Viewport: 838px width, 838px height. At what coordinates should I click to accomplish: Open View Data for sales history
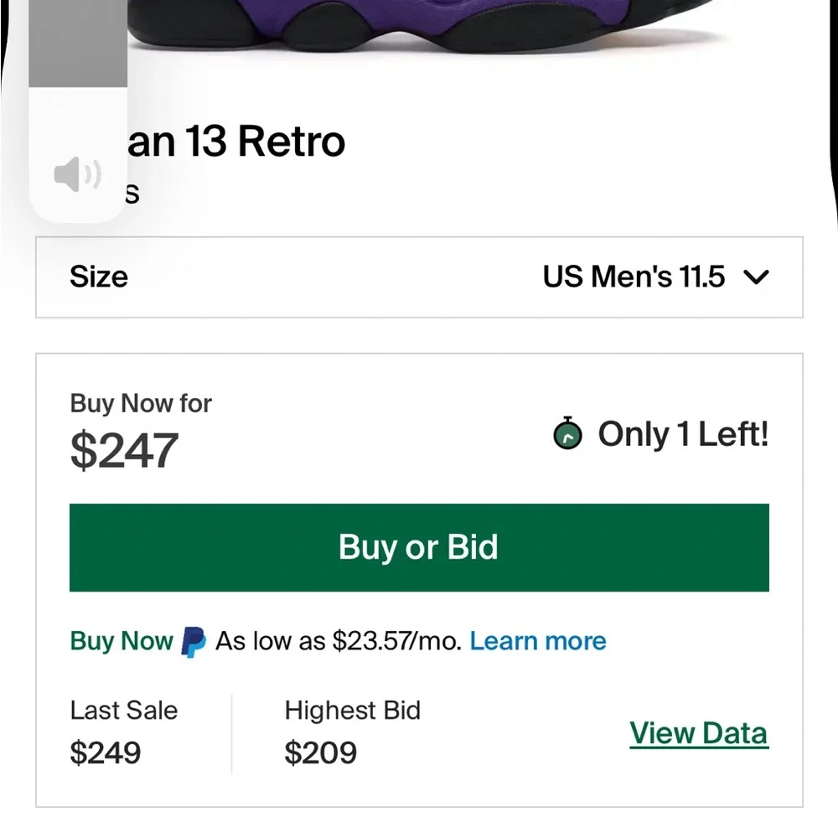(699, 732)
